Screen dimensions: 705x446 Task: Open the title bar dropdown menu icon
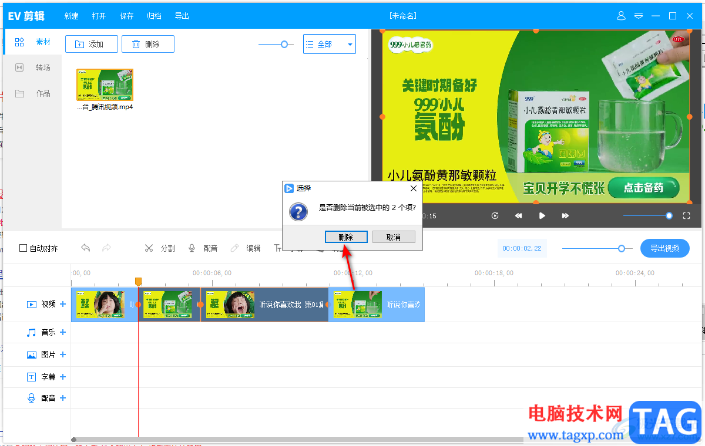(639, 16)
